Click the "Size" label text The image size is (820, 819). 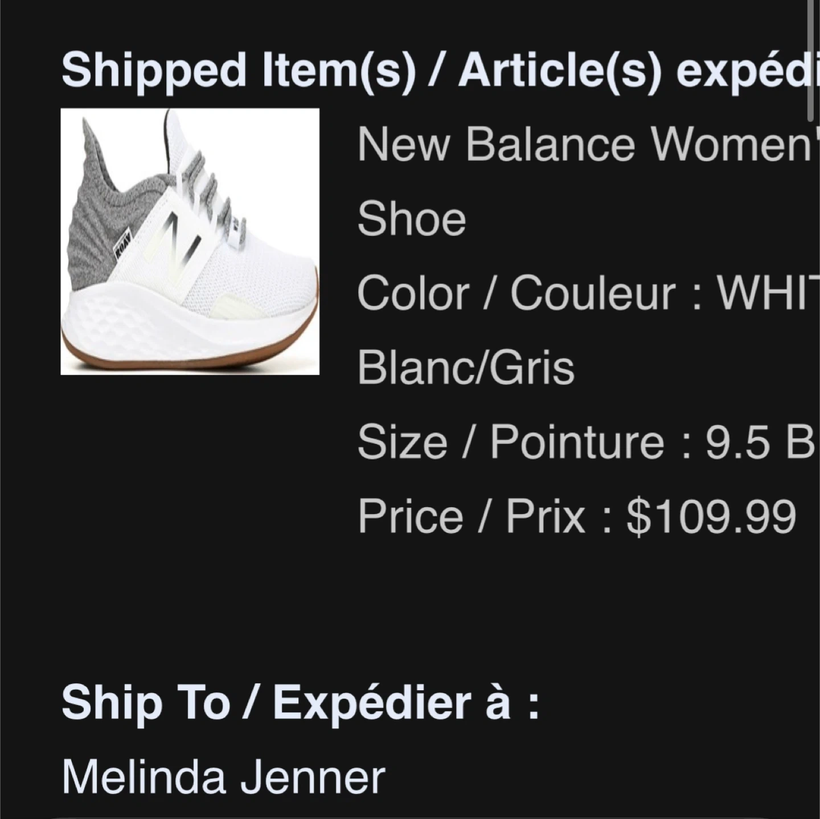[402, 442]
